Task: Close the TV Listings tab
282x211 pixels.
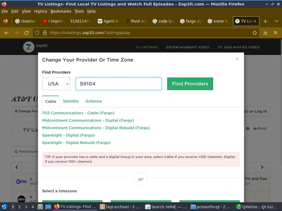Action: pyautogui.click(x=255, y=21)
